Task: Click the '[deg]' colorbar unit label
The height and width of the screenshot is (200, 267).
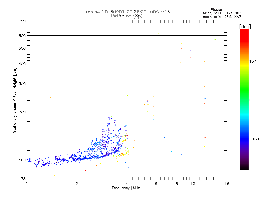Action: 245,27
